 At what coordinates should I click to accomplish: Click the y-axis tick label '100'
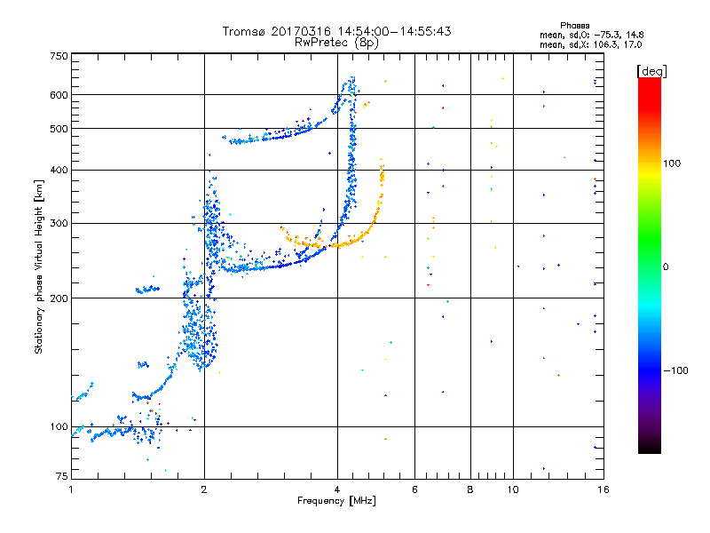[x=59, y=427]
